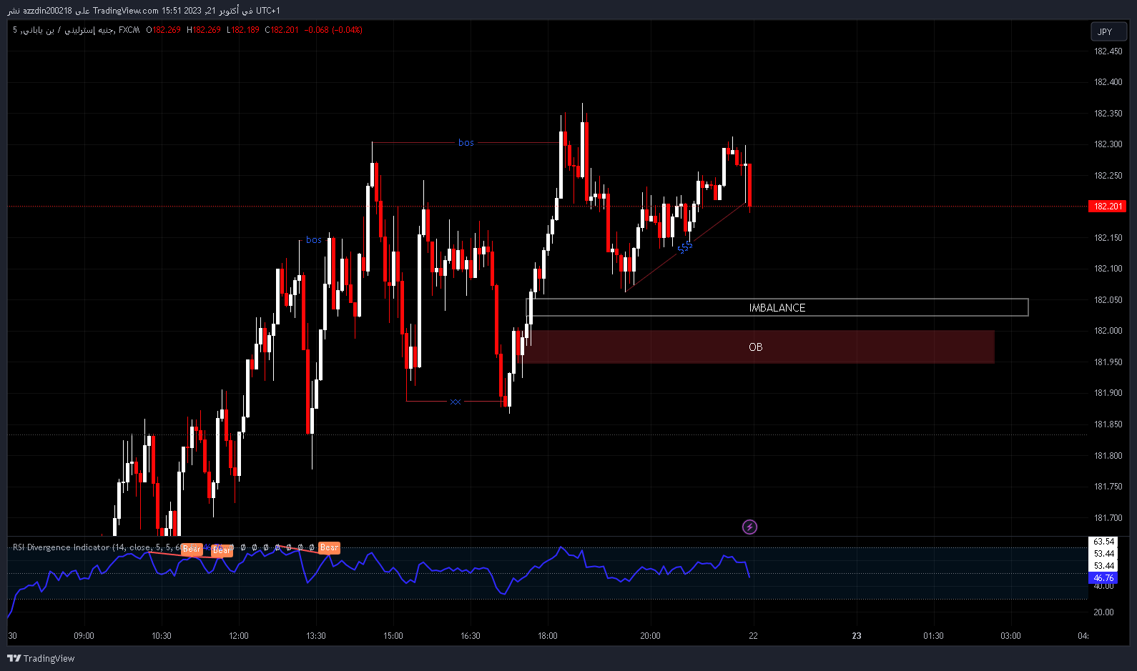
Task: Click the 12:00 time axis label
Action: [x=239, y=636]
